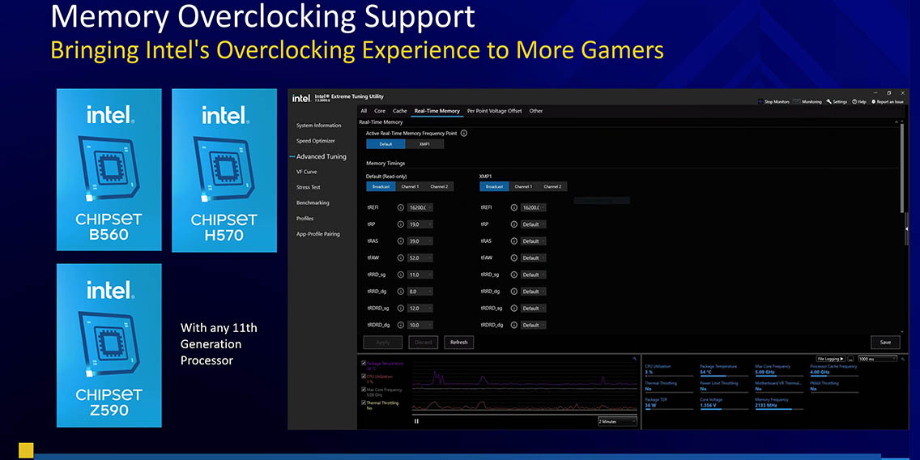
Task: Open info for Active Real-Time Memory Frequency Point
Action: point(464,133)
